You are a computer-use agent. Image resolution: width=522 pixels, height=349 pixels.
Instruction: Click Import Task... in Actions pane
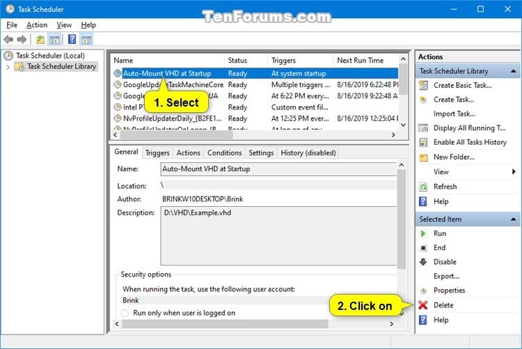click(x=454, y=114)
